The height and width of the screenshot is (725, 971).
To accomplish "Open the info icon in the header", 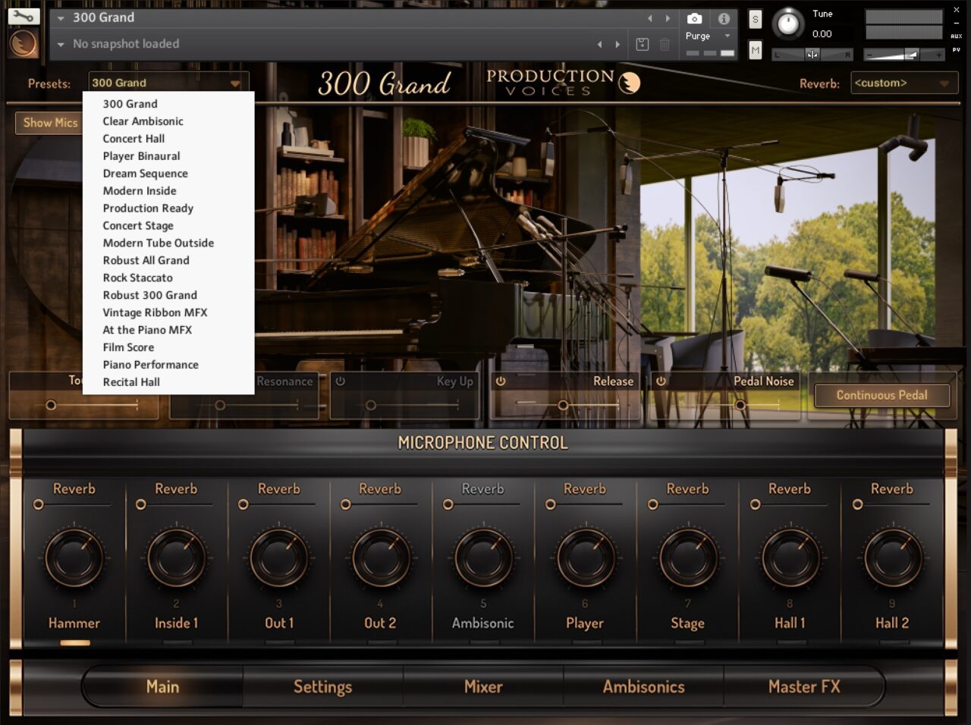I will [x=724, y=18].
